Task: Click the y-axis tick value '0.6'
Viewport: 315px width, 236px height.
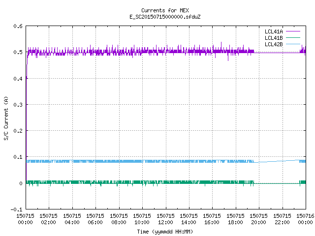Action: click(x=18, y=26)
